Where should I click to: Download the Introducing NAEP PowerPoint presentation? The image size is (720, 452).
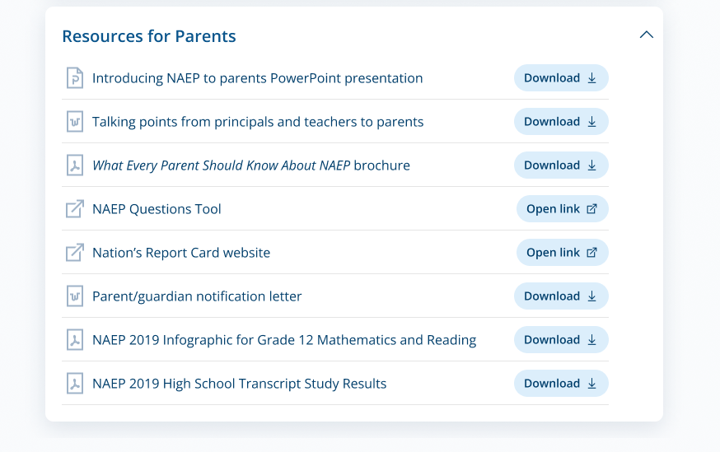(x=561, y=78)
